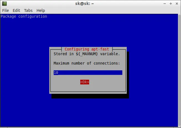Open the Help menu
Viewport: 181px width, 128px height.
coord(41,10)
